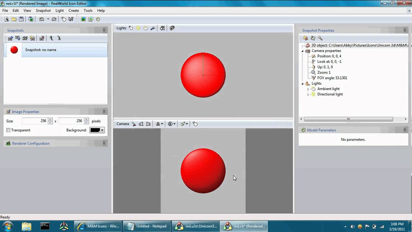Move the snapshot up using the arrow icon

51,38
